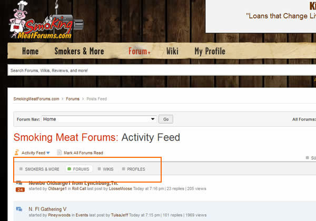Click the Activity Feed person icon
The width and height of the screenshot is (316, 221).
pyautogui.click(x=17, y=153)
